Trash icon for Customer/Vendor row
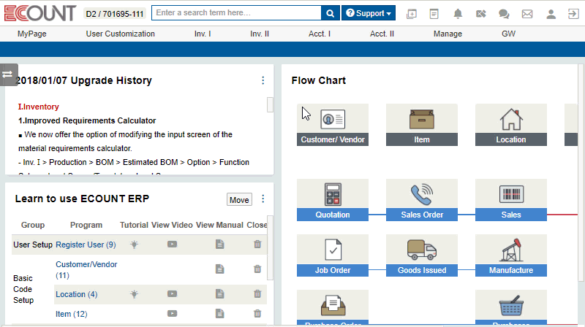The width and height of the screenshot is (585, 327). pyautogui.click(x=257, y=269)
